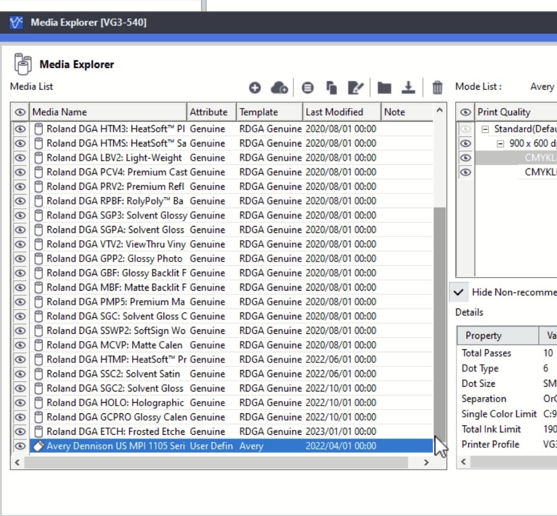Click the edit media pencil icon
Screen dimensions: 557x516
pyautogui.click(x=356, y=87)
